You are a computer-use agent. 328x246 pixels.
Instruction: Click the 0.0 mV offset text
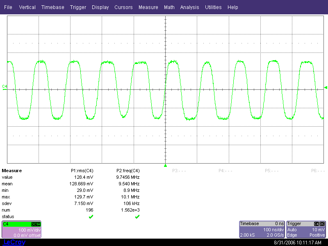tap(27, 235)
